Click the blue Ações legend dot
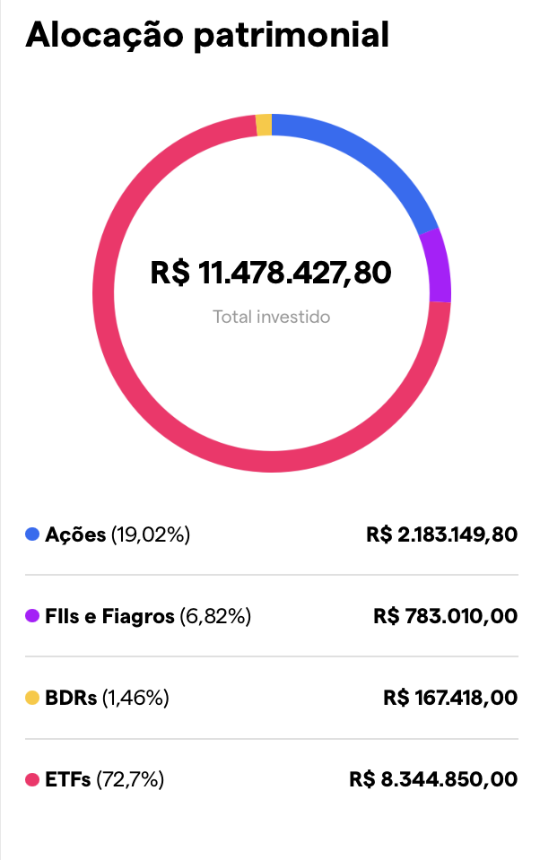Image resolution: width=540 pixels, height=860 pixels. tap(32, 534)
